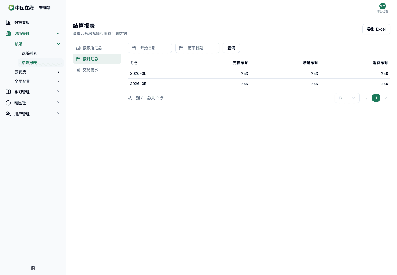Screen dimensions: 397x275
Task: Click the 查询 button
Action: pos(231,48)
